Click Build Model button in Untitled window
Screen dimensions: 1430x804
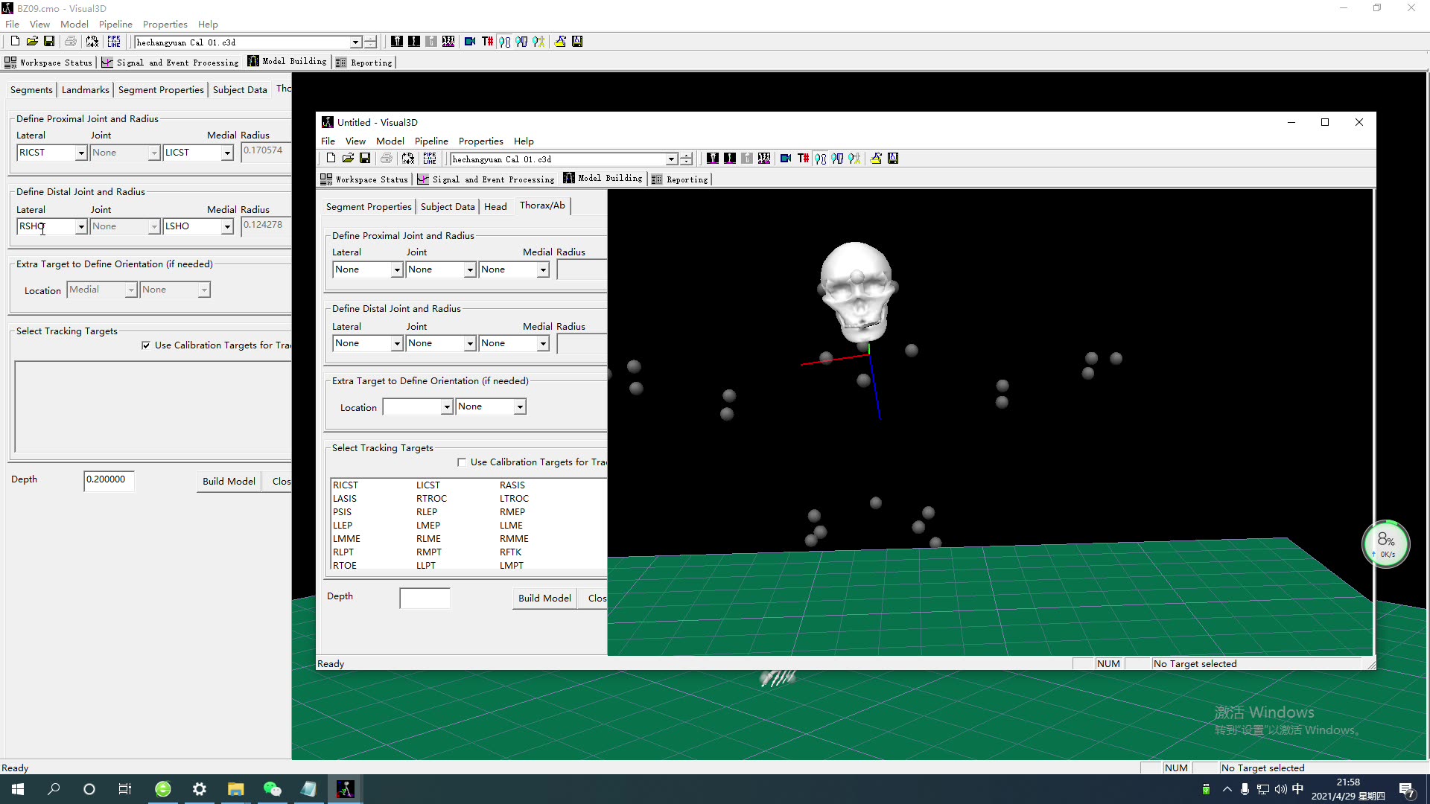[x=544, y=598]
